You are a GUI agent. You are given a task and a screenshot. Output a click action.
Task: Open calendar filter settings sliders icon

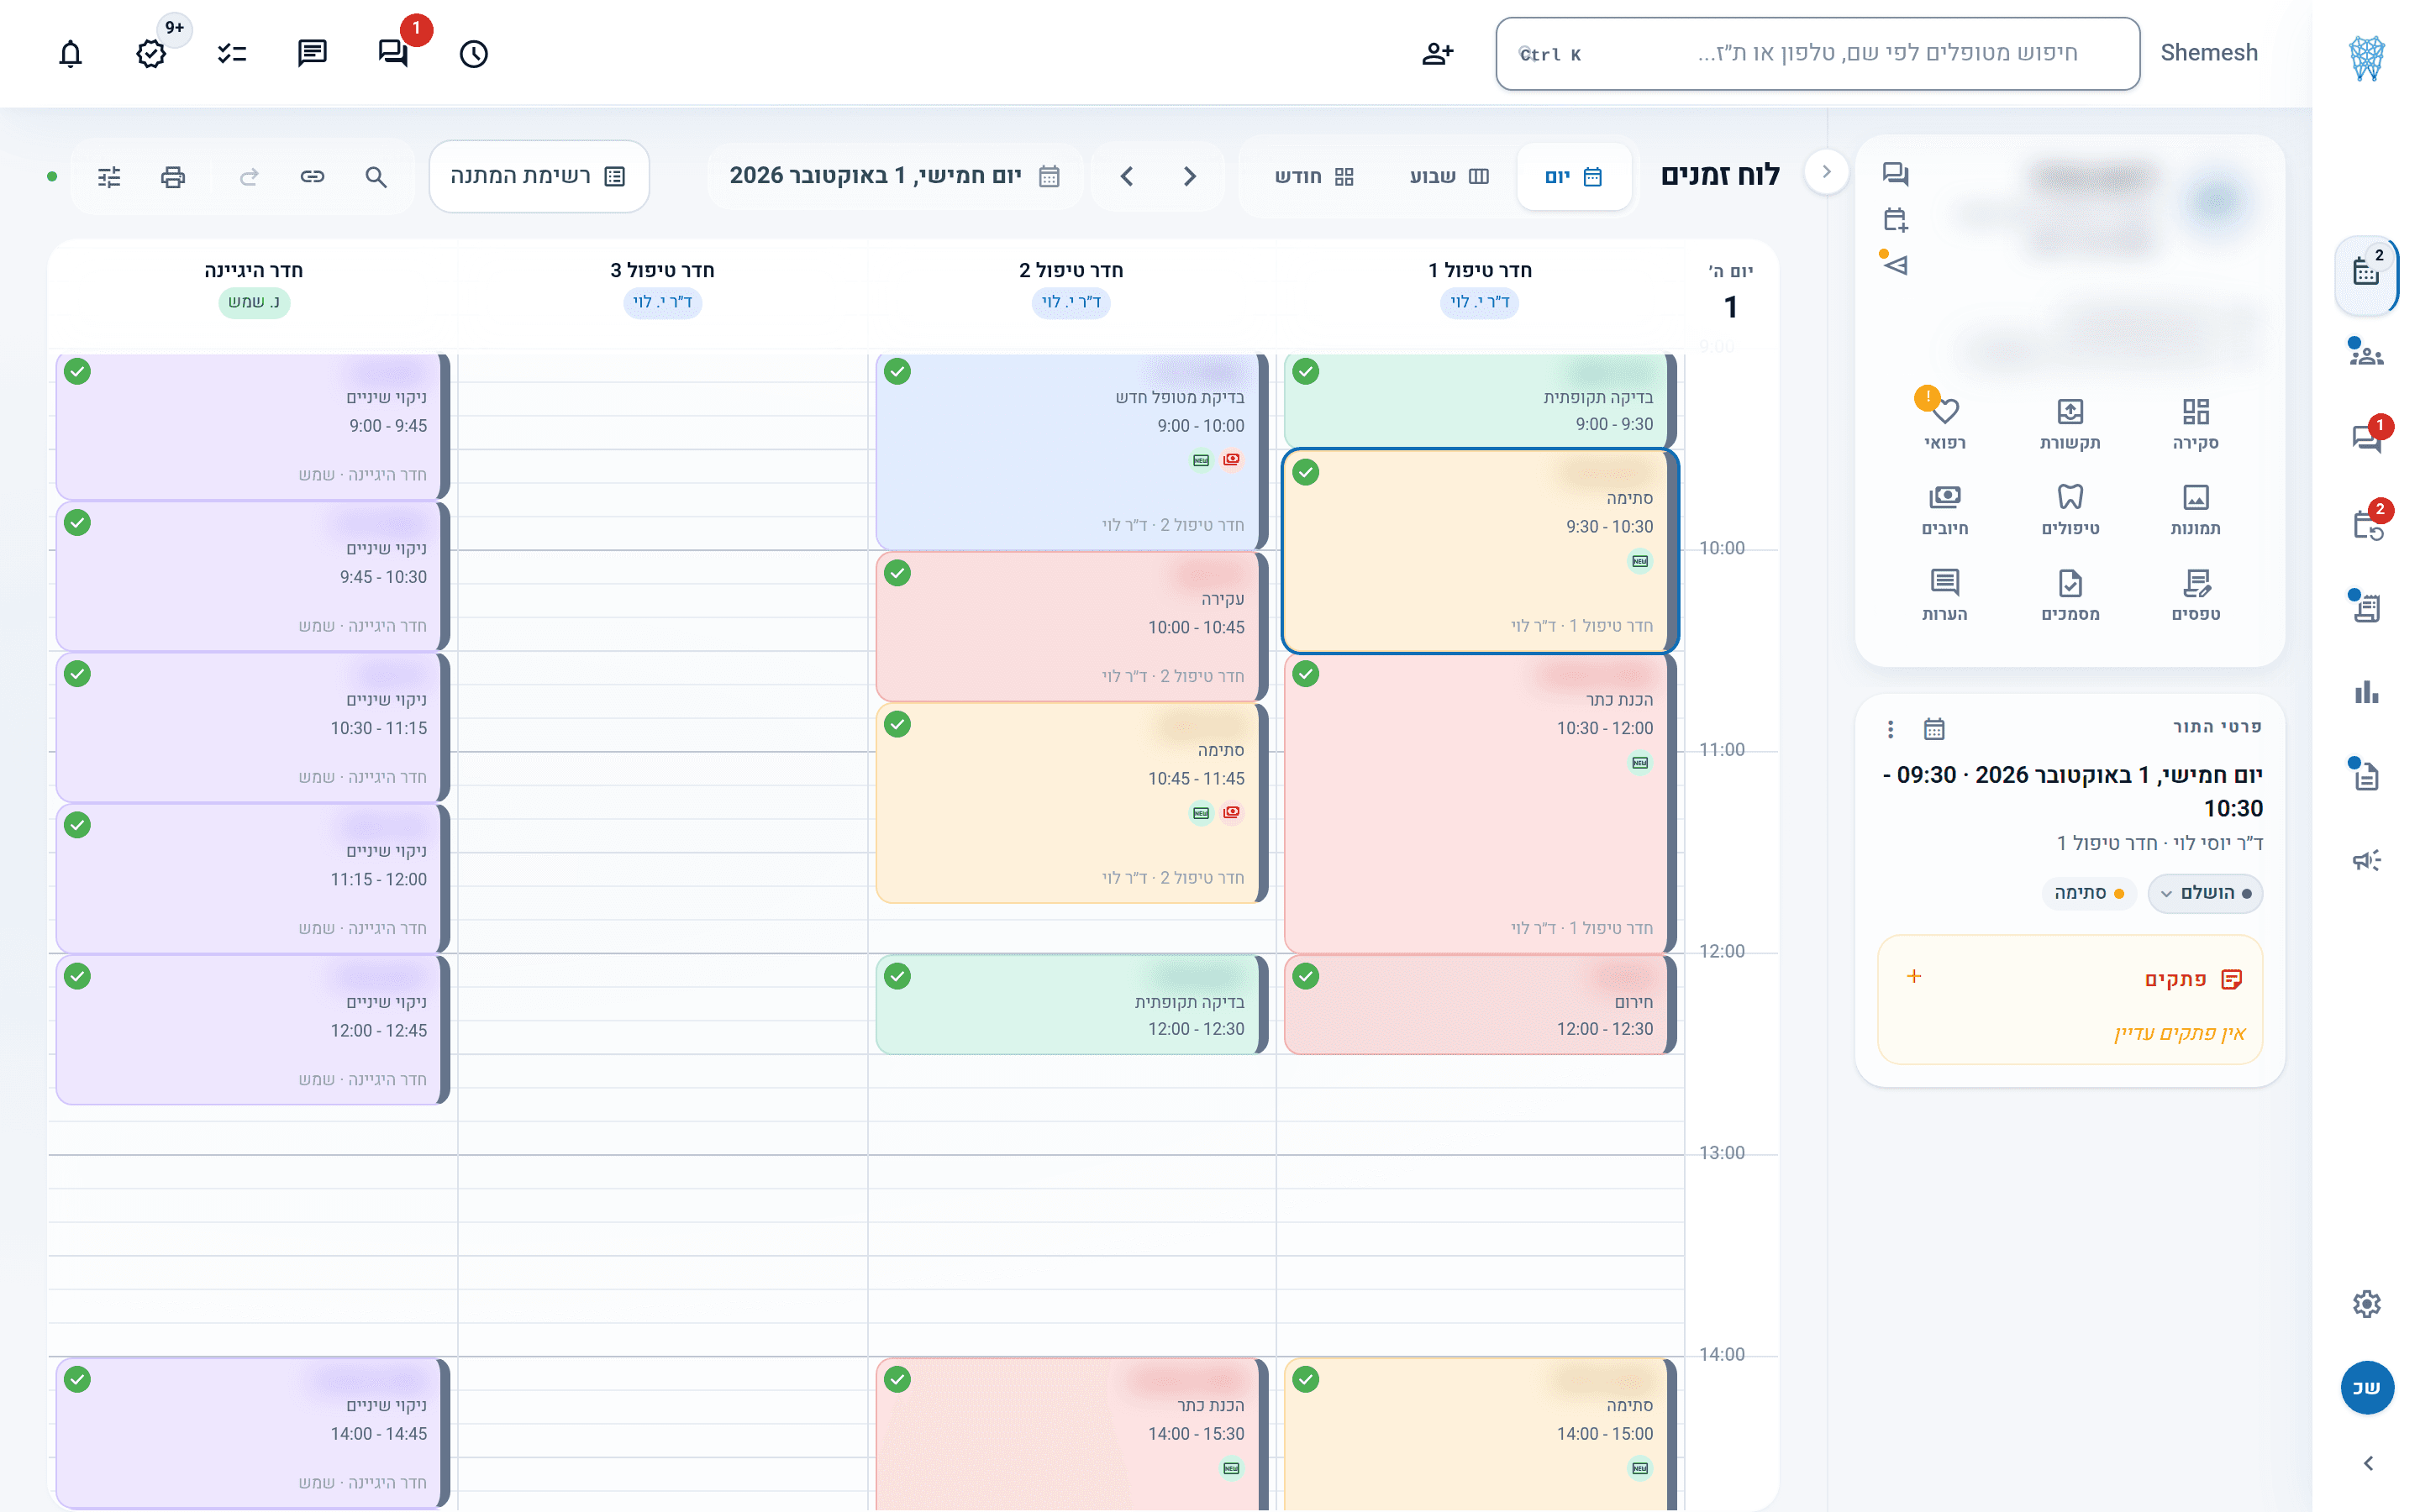point(109,177)
